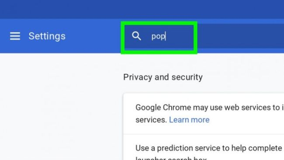
Task: Click the word "security" in the section heading
Action: tap(187, 77)
